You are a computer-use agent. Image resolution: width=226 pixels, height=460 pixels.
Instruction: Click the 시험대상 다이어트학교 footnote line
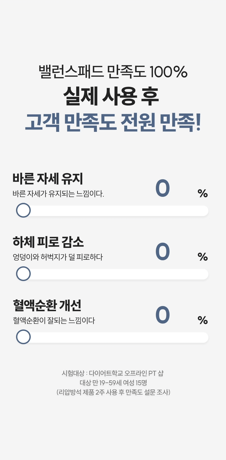click(113, 373)
